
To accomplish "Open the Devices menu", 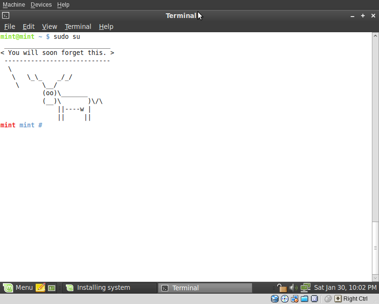I will 41,5.
